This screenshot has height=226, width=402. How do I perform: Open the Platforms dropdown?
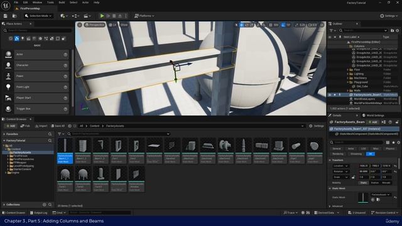click(144, 16)
